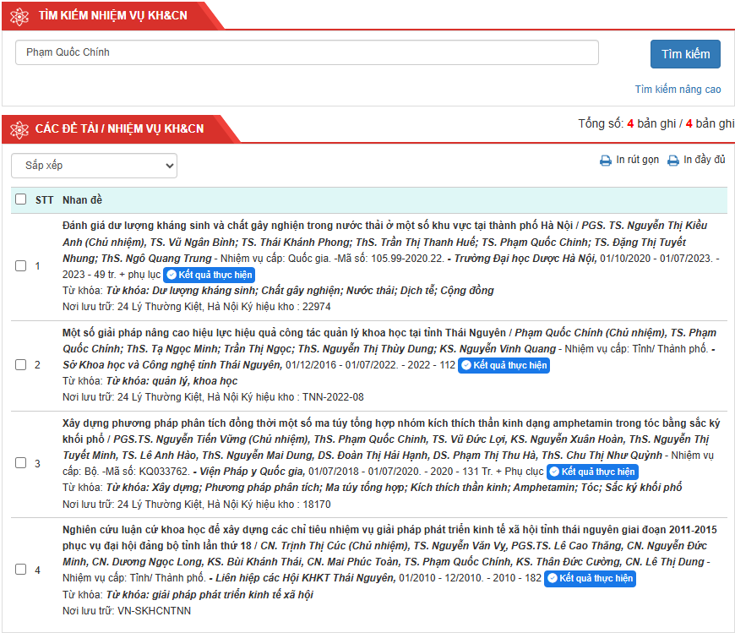Open record about quản lý khoa học Thái Nguyên
The height and width of the screenshot is (633, 735).
284,333
